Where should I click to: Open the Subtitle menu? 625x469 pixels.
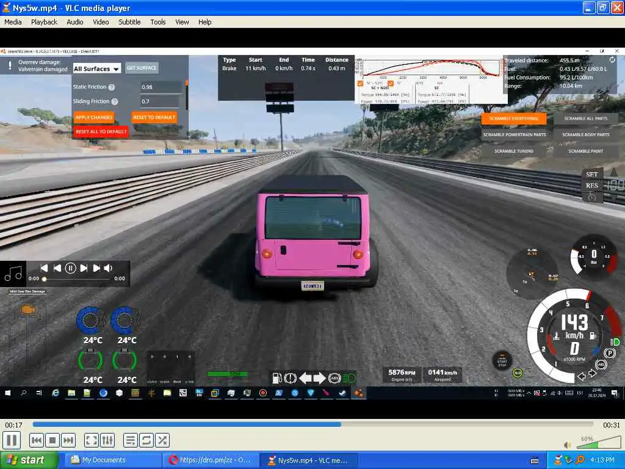129,22
